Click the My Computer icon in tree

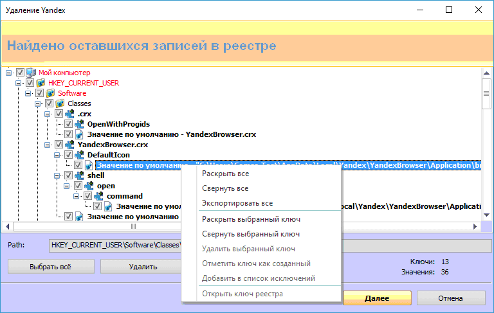31,73
